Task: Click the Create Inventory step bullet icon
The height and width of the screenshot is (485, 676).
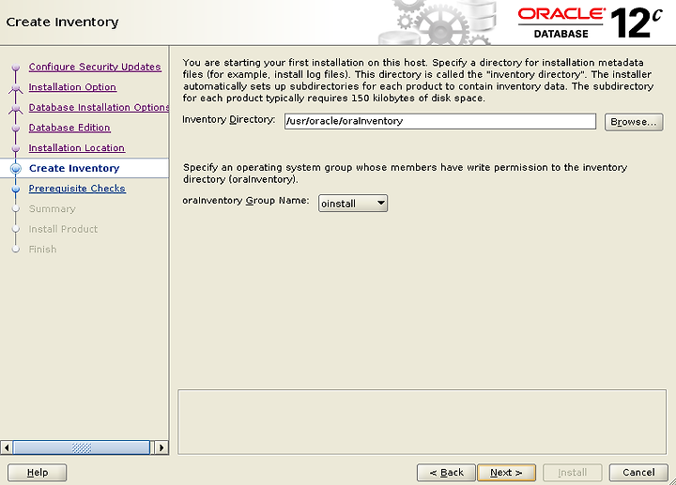Action: pyautogui.click(x=16, y=169)
